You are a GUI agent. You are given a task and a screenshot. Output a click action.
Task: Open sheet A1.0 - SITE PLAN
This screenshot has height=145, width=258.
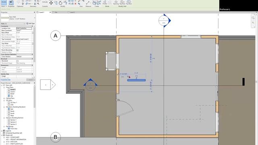click(12, 142)
